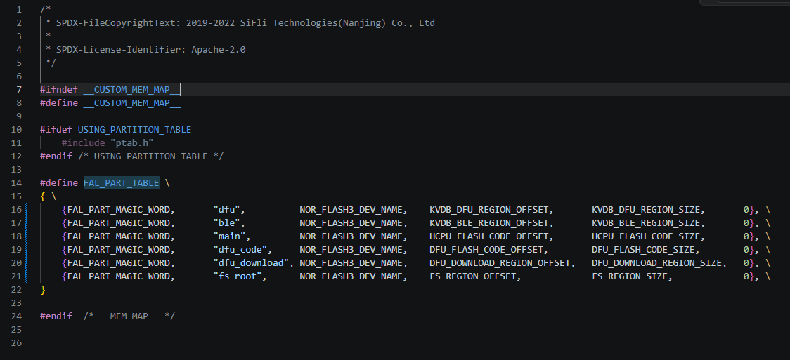The image size is (790, 360).
Task: Click the "ptab.h" include filename
Action: tap(131, 143)
